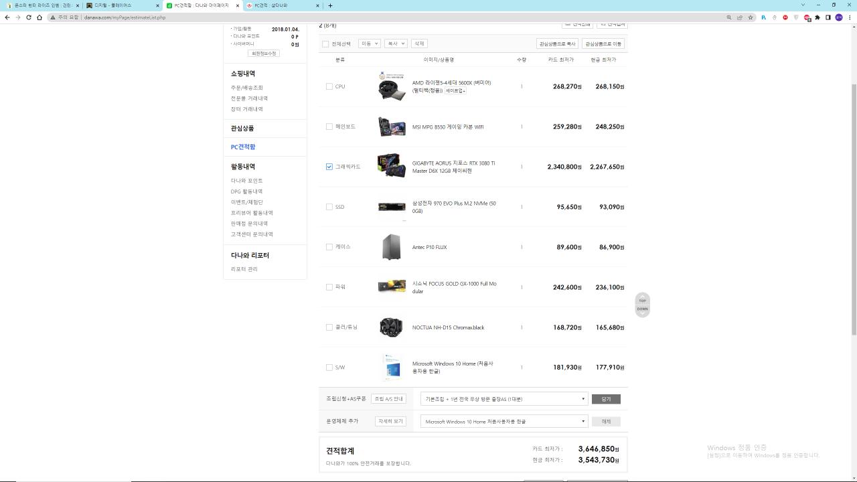Check the S/W row checkbox
Screen dimensions: 857x482
pos(329,368)
